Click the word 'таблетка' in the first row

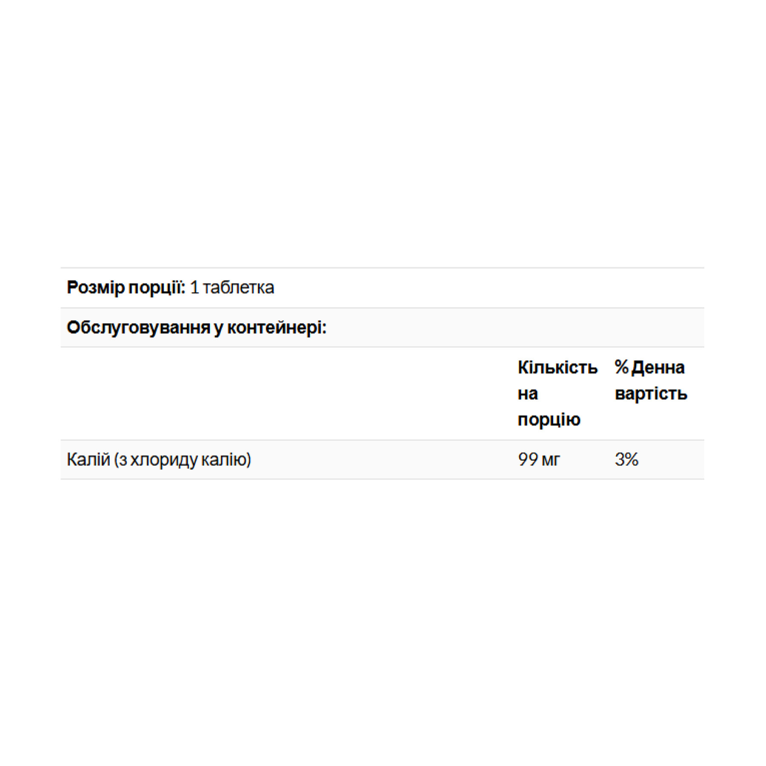point(239,288)
